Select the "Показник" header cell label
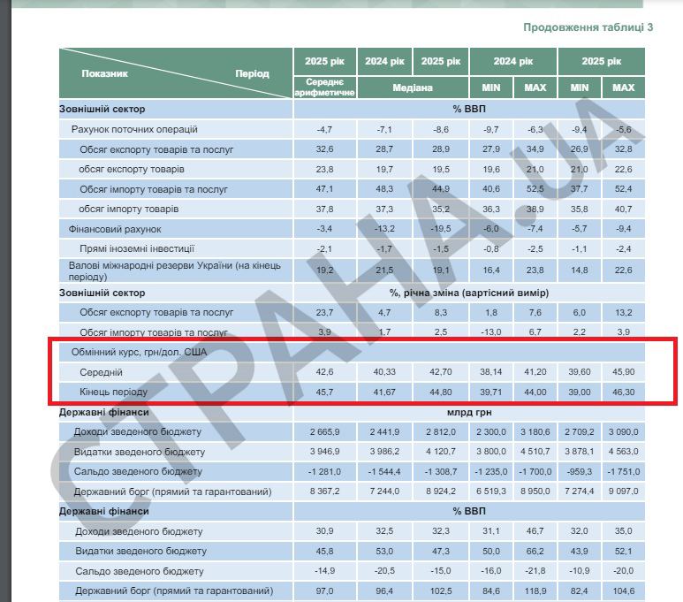Viewport: 683px width, 602px height. pyautogui.click(x=105, y=74)
